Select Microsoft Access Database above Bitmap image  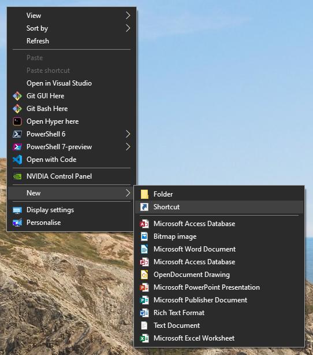pyautogui.click(x=219, y=224)
